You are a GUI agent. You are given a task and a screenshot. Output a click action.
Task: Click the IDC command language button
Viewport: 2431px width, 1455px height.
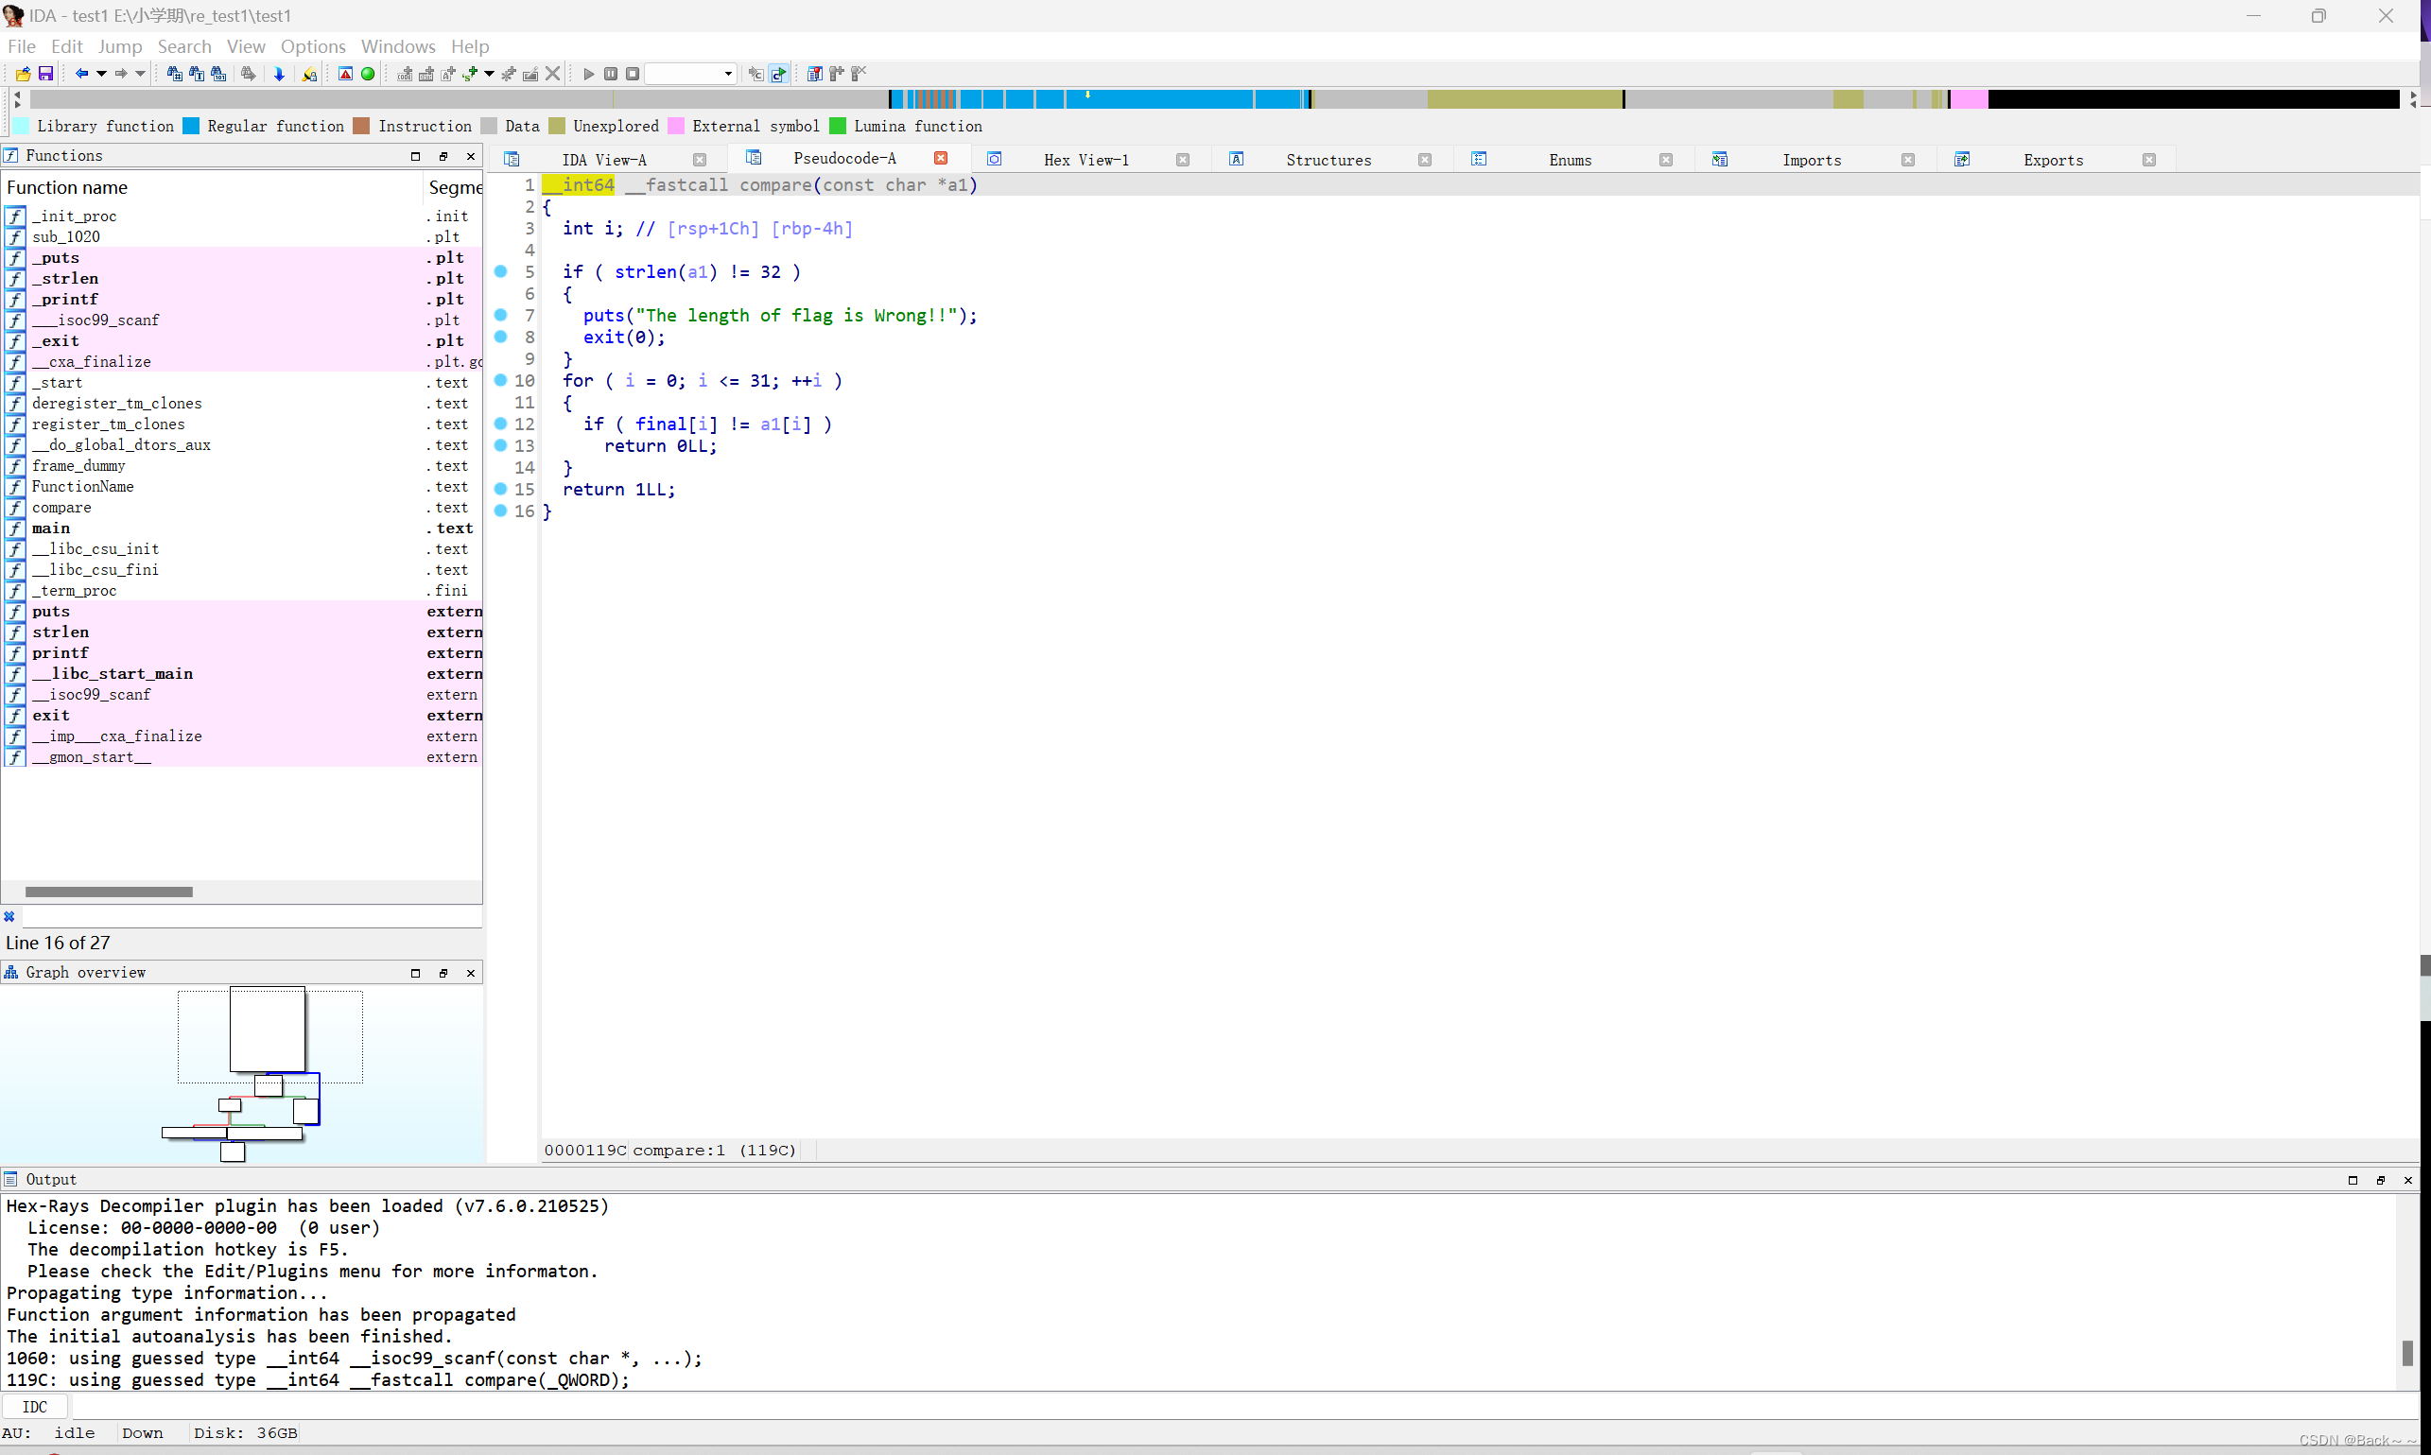34,1407
